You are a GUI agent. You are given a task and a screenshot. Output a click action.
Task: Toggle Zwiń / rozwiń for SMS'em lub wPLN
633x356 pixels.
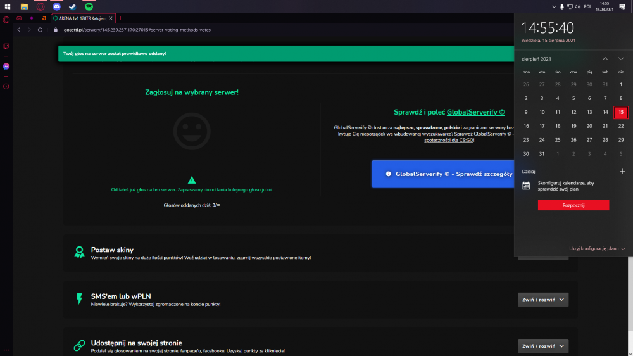tap(543, 300)
